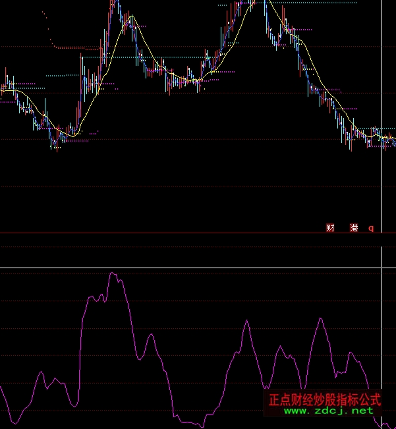Click the white "港" marker icon
396x429 pixels.
click(x=354, y=228)
